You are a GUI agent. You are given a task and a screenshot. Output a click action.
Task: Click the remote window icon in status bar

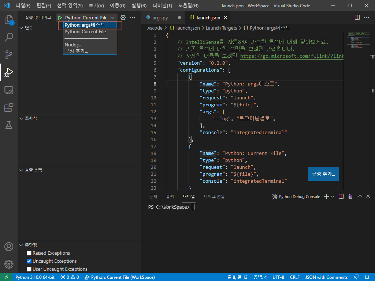(x=6, y=277)
